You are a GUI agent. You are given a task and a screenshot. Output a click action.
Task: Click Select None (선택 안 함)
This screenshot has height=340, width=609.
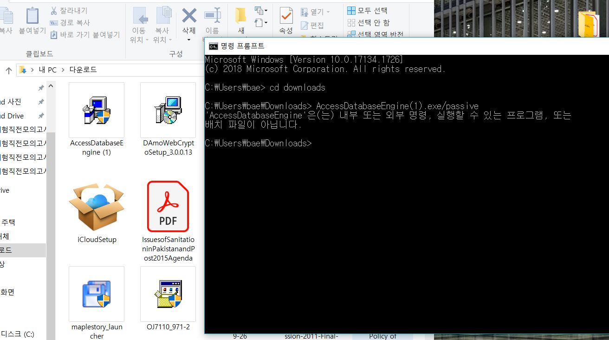point(369,22)
